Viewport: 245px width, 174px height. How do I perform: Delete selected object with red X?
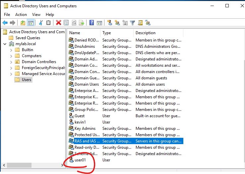tap(59, 23)
